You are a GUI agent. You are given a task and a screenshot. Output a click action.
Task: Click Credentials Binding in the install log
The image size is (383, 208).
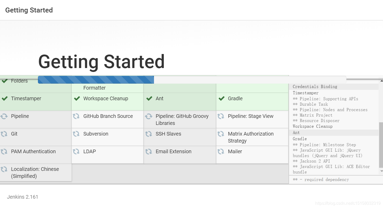click(315, 87)
